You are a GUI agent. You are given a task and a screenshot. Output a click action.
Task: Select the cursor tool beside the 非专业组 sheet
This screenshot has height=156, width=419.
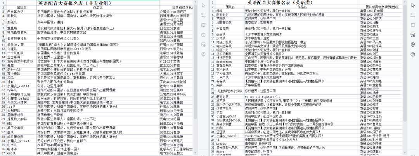tap(203, 6)
